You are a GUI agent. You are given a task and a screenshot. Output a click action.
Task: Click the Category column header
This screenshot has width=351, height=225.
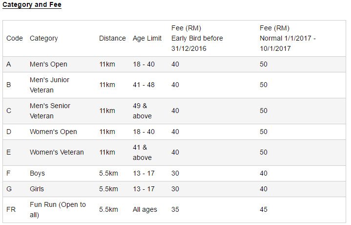(x=44, y=38)
